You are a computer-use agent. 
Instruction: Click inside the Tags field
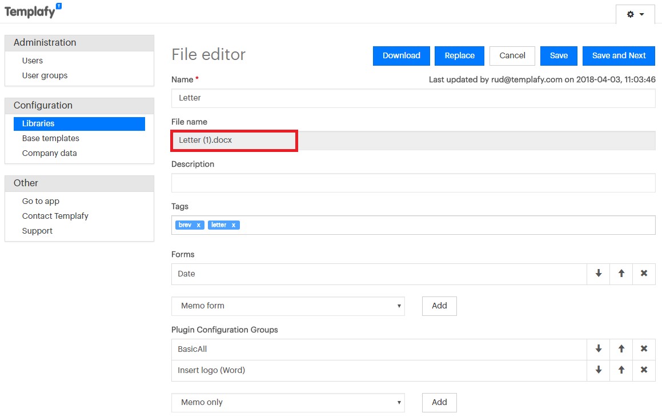[x=414, y=225]
